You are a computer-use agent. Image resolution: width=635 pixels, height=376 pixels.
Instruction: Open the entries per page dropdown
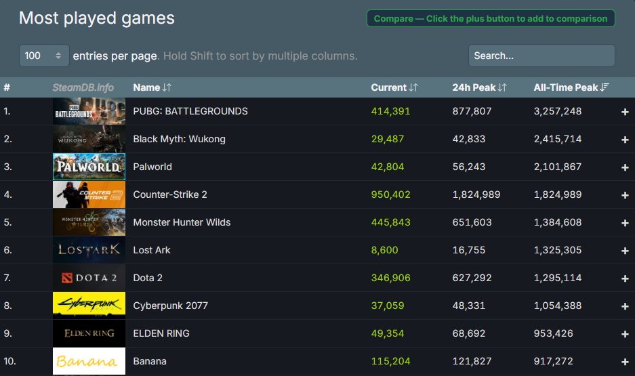[44, 56]
